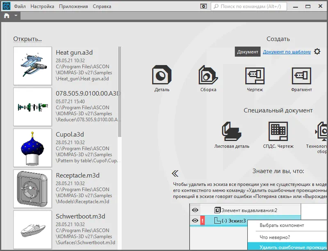Choose Выбрать компонент from the context menu

[282, 226]
